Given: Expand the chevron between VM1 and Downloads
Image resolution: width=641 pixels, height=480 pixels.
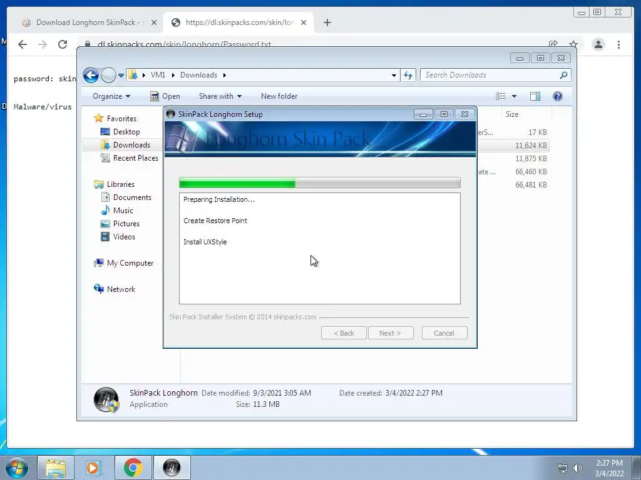Looking at the screenshot, I should pyautogui.click(x=173, y=75).
